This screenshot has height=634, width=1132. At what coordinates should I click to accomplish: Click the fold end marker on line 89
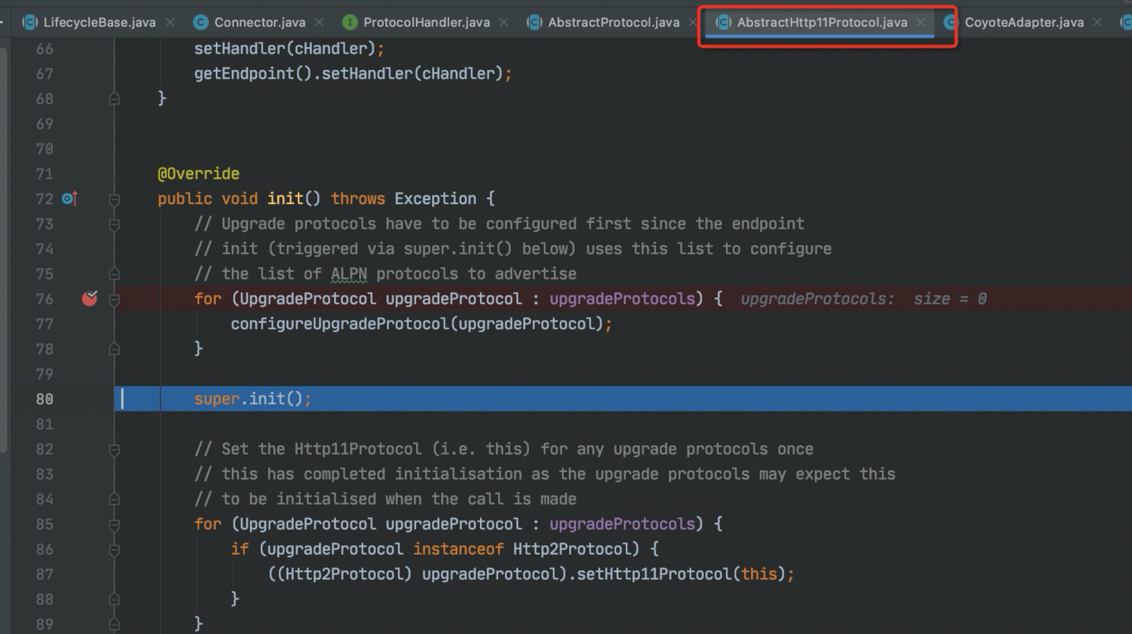coord(114,625)
